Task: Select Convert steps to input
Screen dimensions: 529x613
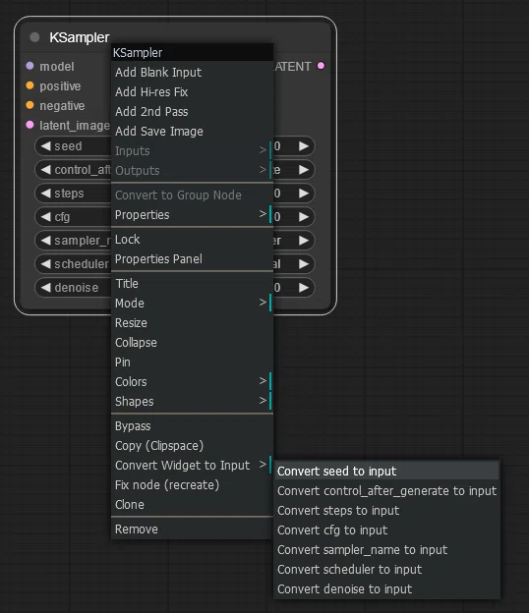Action: tap(386, 511)
